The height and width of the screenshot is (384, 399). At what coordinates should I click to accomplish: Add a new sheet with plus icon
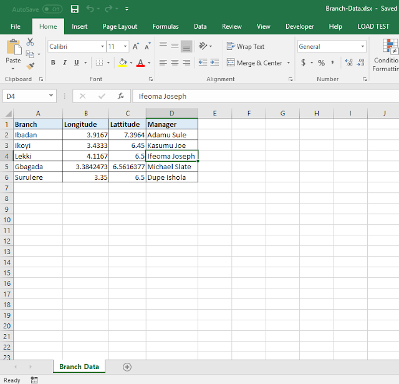pos(127,367)
